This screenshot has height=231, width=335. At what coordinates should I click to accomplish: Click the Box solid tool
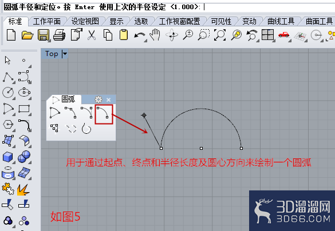point(8,157)
